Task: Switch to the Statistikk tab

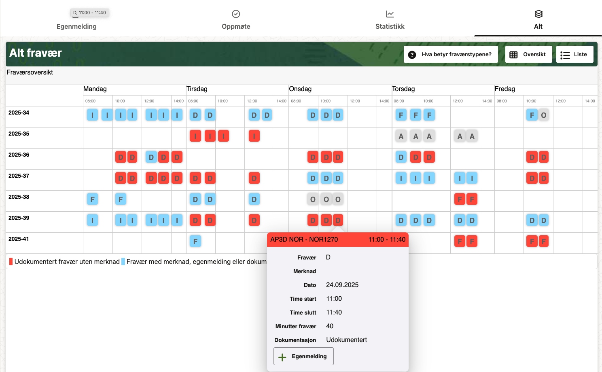Action: tap(390, 26)
